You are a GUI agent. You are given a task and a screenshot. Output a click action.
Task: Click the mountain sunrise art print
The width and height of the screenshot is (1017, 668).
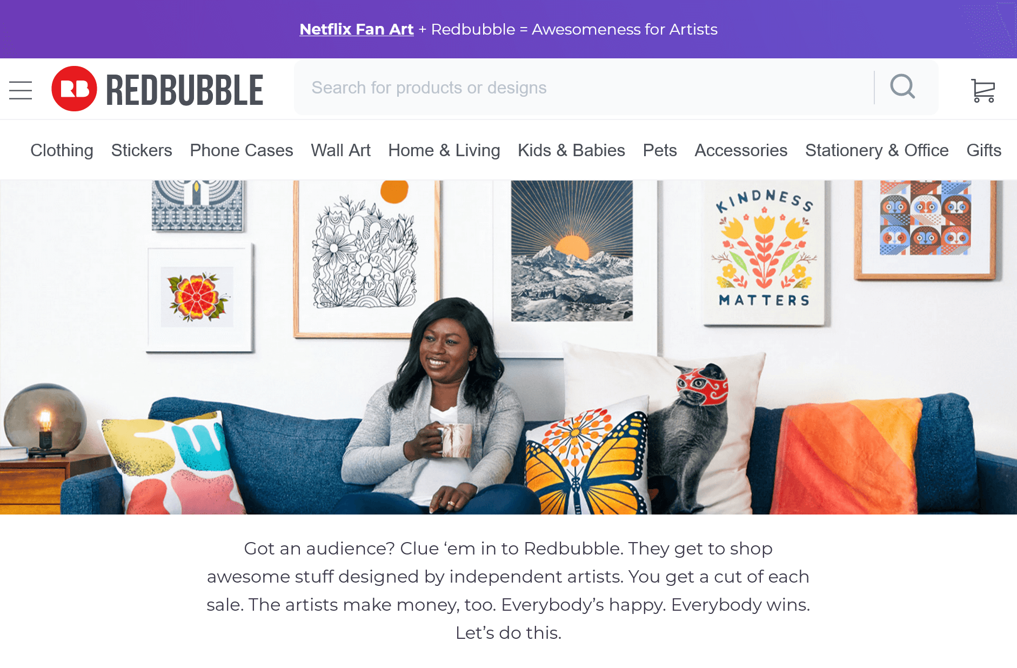572,250
